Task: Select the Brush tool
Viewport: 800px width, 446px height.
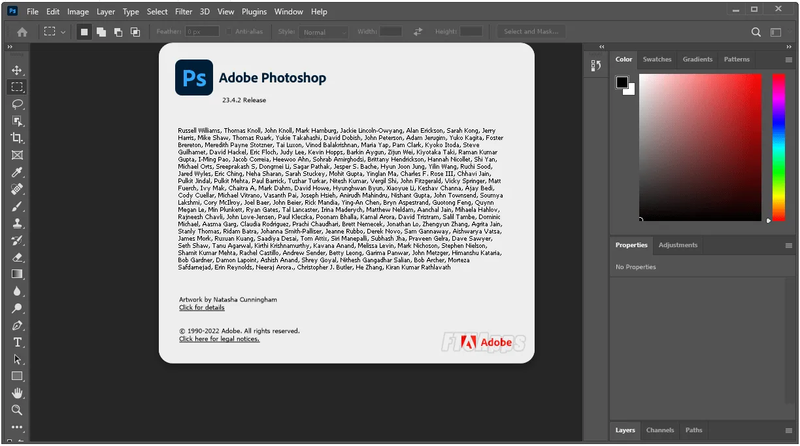Action: pos(17,206)
